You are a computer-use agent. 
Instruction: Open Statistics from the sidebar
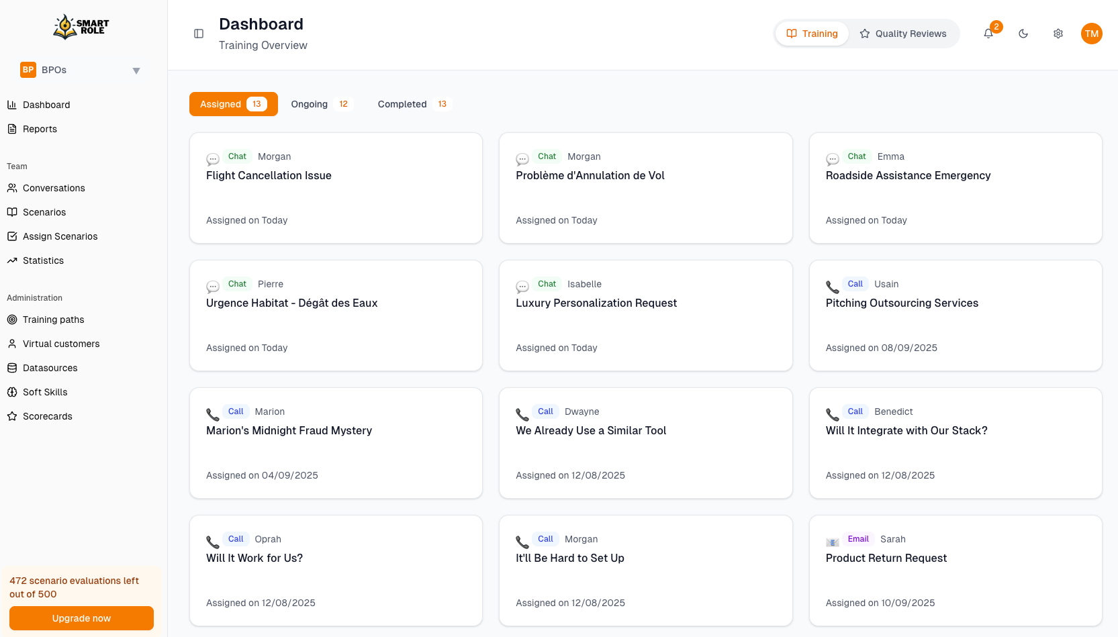point(43,260)
